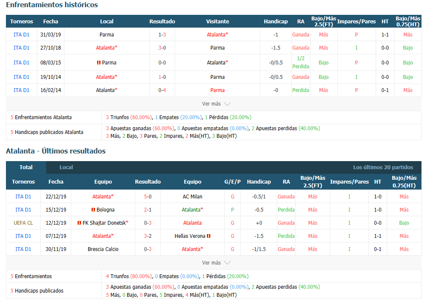Open 'Los últimos 20 partidos' selector
427x304 pixels.
coord(383,167)
